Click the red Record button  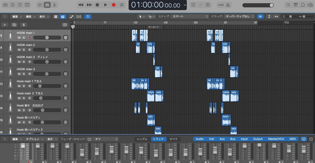[114, 5]
